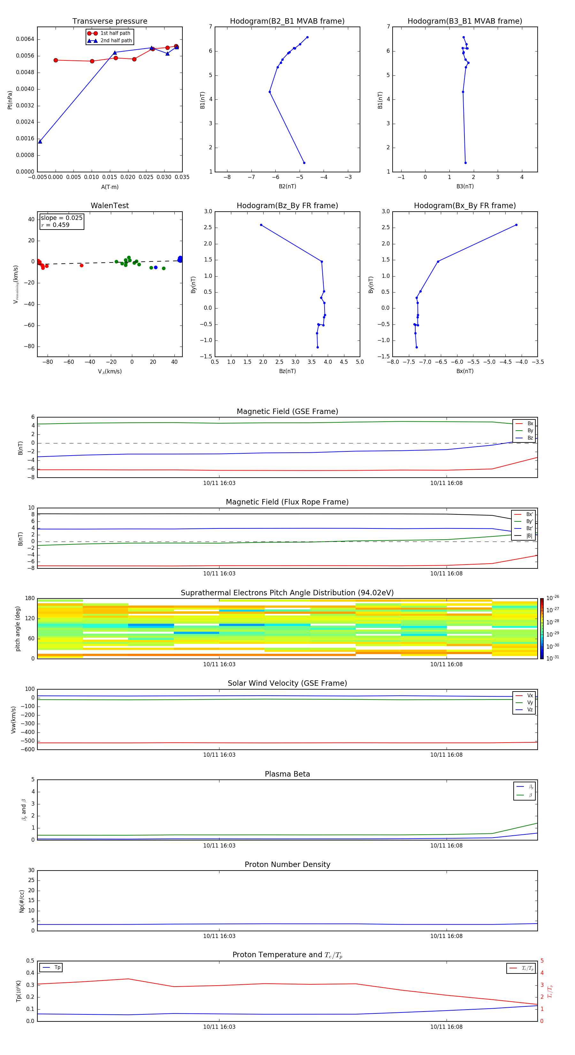The width and height of the screenshot is (575, 1055).
Task: Click the topmost point of the Bz_By hodogram
Action: point(261,225)
